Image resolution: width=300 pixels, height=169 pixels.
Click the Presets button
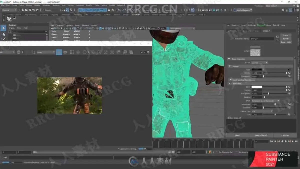286,39
